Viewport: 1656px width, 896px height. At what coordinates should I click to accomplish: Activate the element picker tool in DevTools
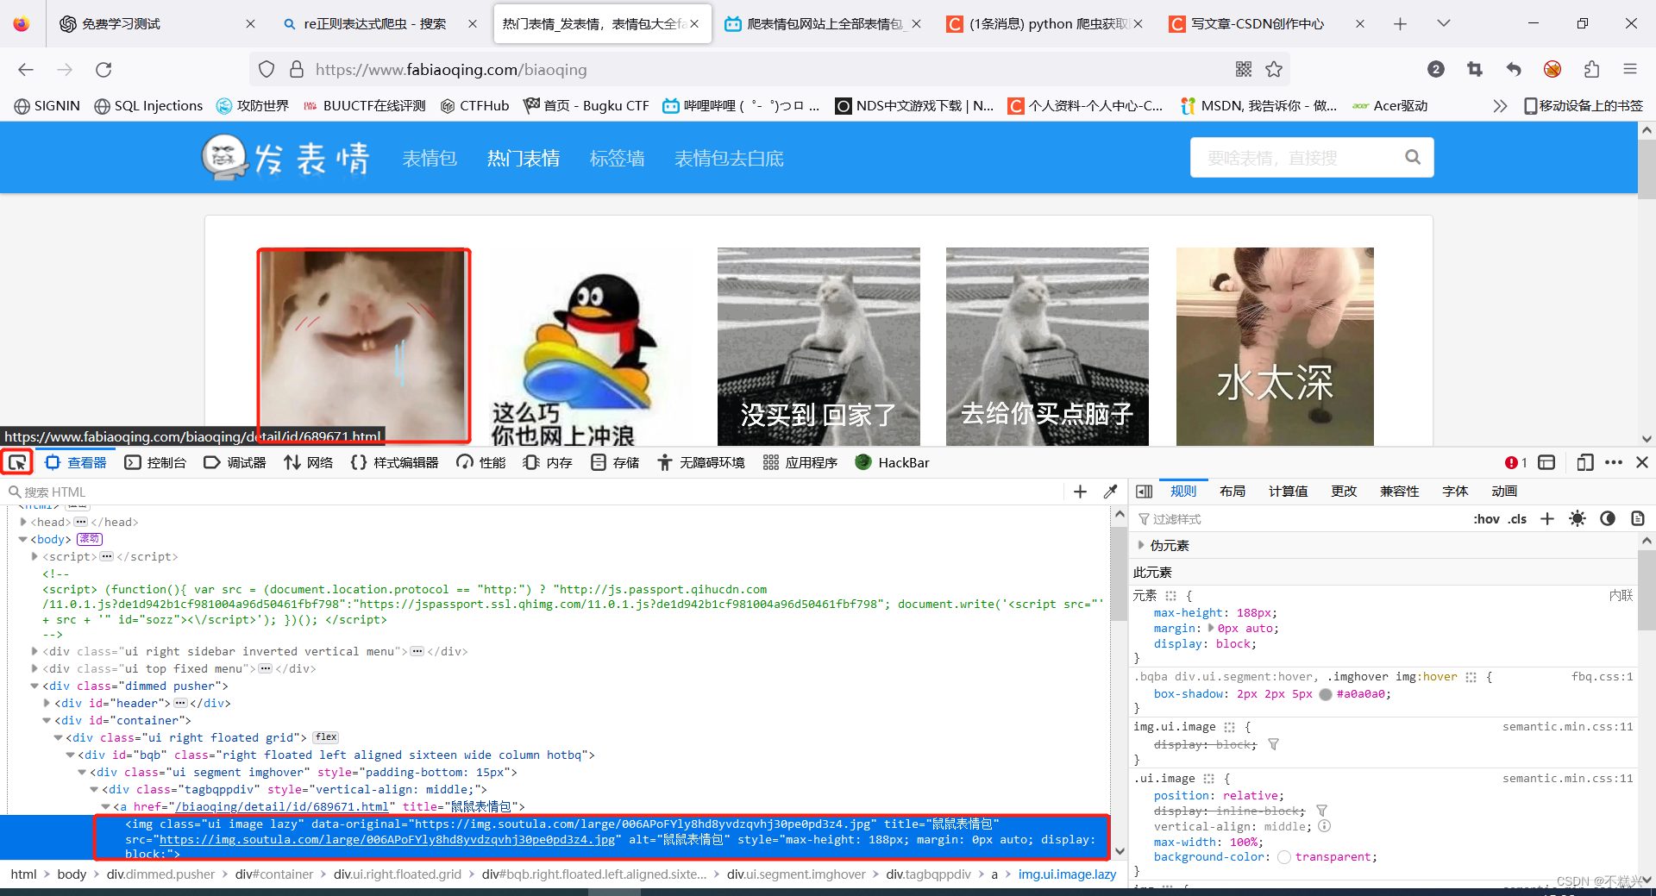pos(17,463)
